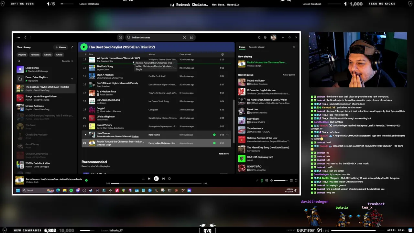
Task: Enter full screen mode icon
Action: click(296, 181)
